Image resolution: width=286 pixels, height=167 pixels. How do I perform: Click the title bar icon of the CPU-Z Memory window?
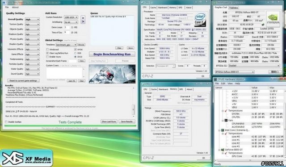[x=143, y=84]
